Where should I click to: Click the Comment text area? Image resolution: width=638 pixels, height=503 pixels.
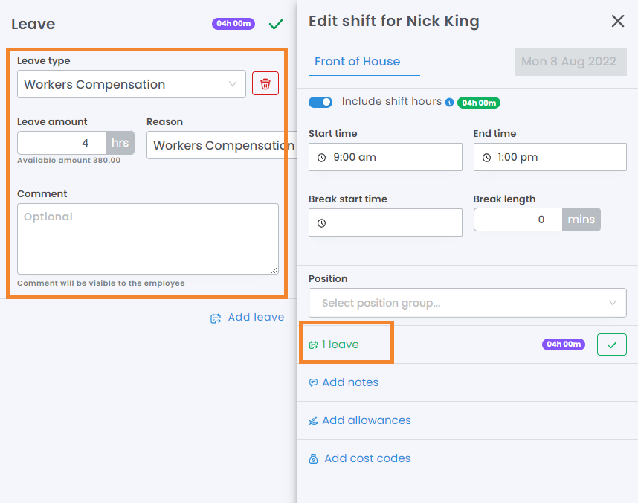(148, 238)
